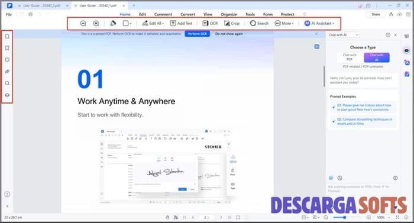Choose the Q2 storytelling techniques prompt

pos(363,121)
